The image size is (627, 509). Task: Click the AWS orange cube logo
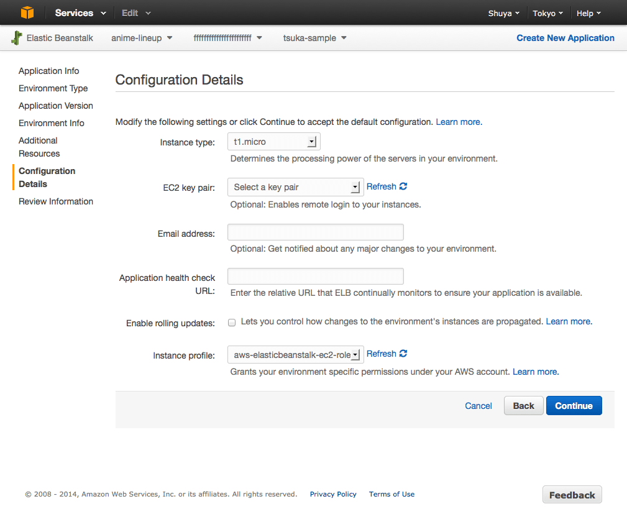click(27, 12)
